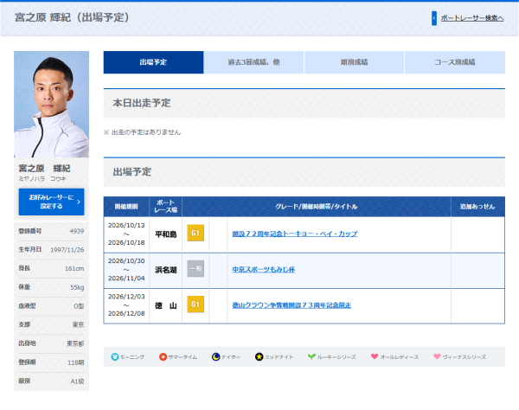Click 登録期 value 118期
Image resolution: width=519 pixels, height=410 pixels.
click(x=76, y=362)
